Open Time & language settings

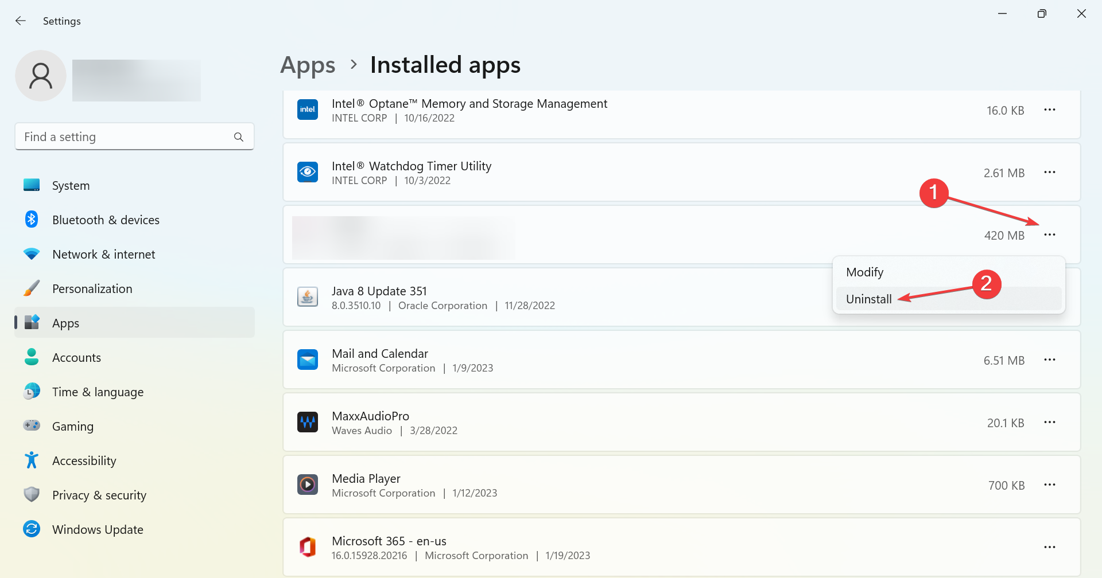pyautogui.click(x=134, y=392)
